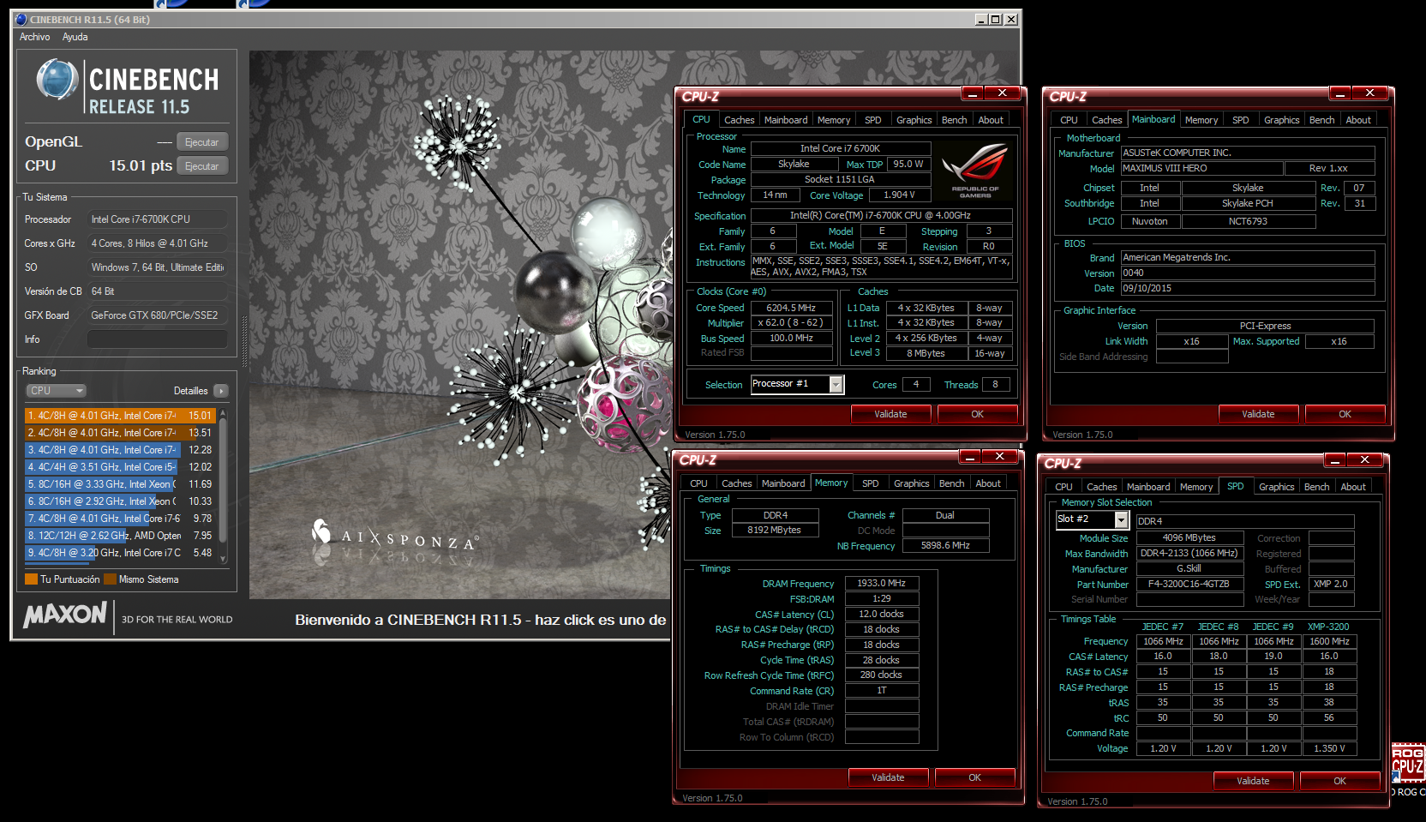Click OK in CPU-Z SPD window
1426x822 pixels.
pos(1340,781)
